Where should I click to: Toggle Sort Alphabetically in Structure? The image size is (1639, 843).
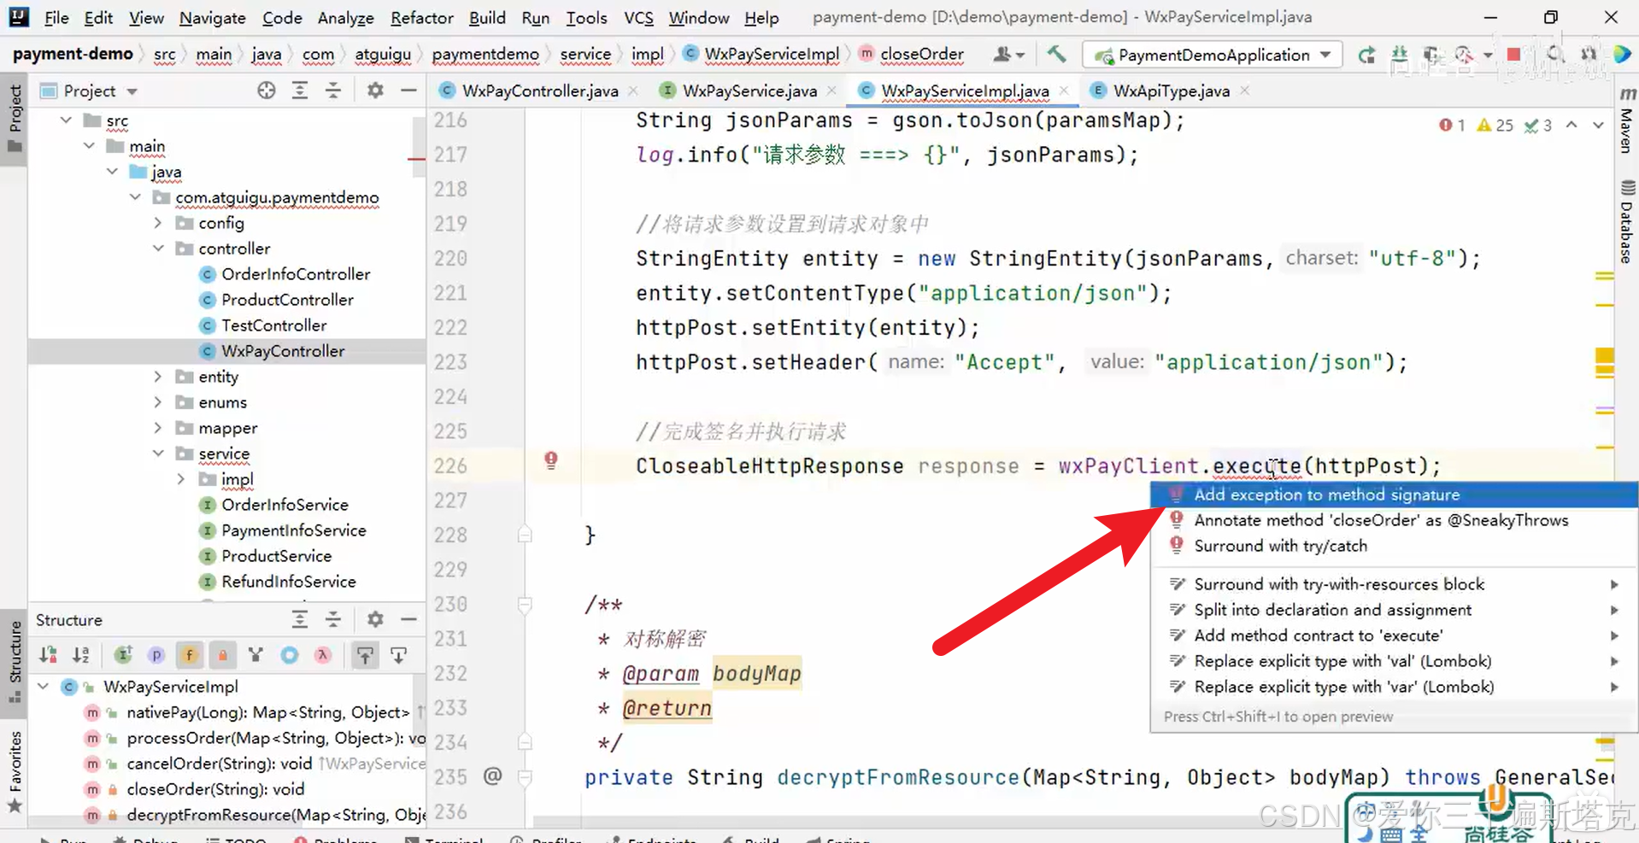pyautogui.click(x=81, y=655)
